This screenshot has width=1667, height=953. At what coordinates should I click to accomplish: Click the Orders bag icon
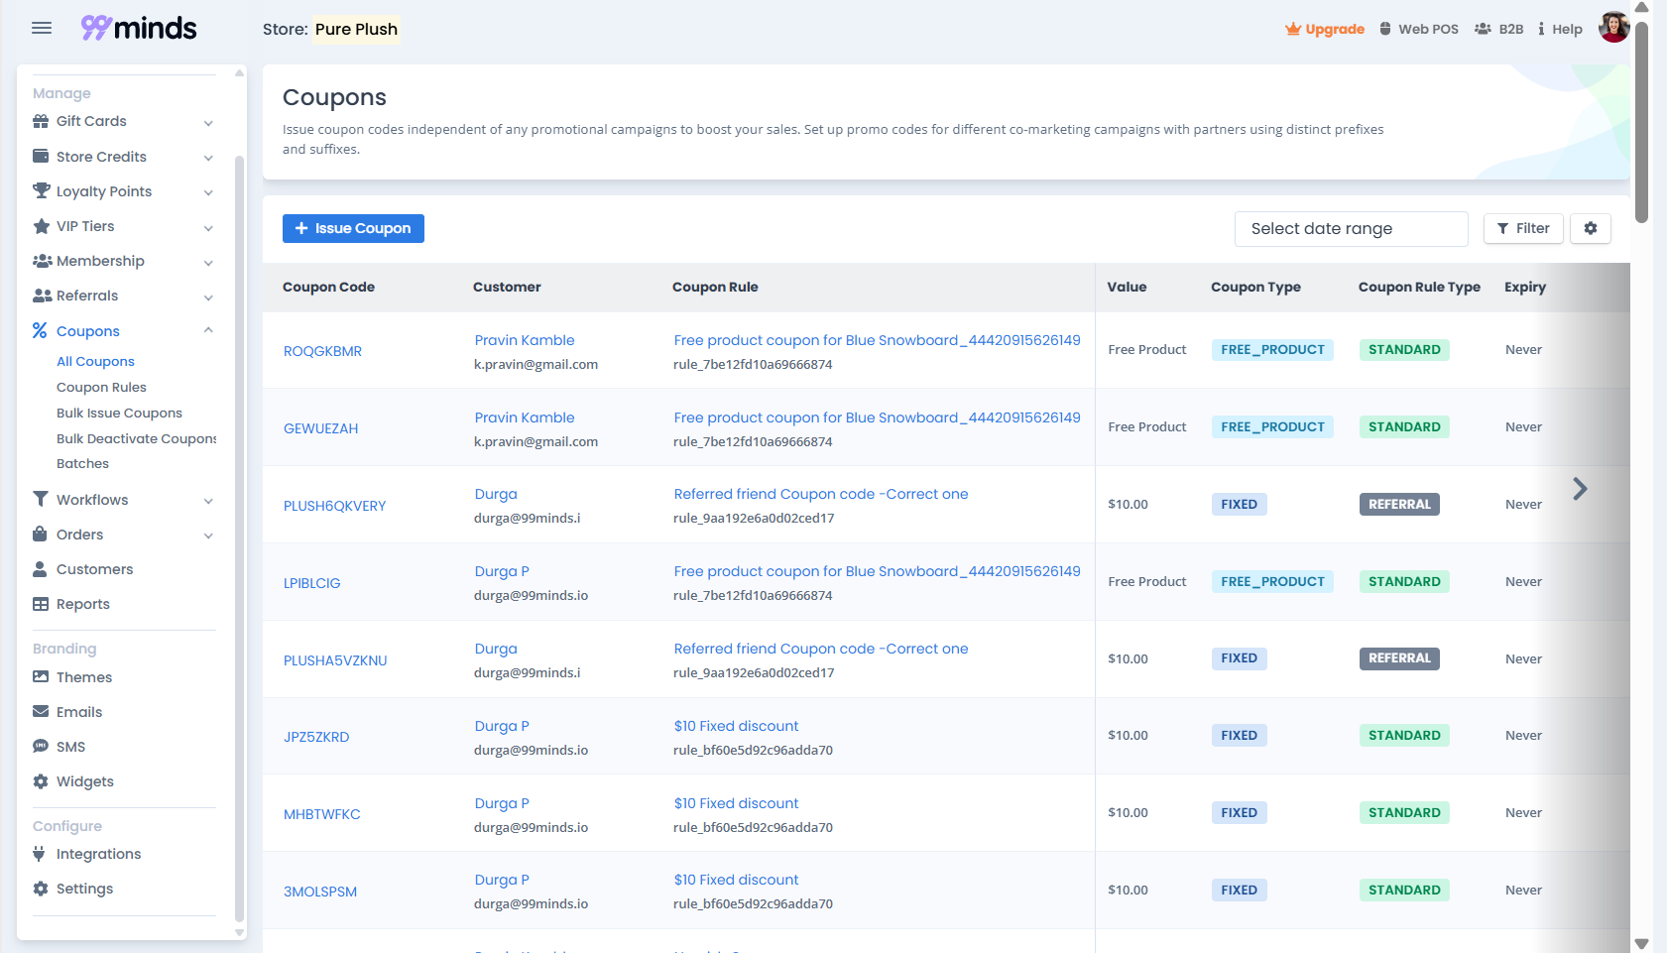pyautogui.click(x=41, y=535)
